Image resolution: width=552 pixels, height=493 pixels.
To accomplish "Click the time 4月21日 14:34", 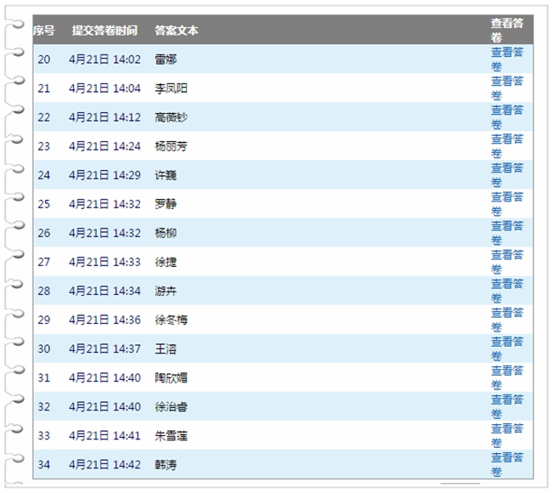I will pos(105,291).
